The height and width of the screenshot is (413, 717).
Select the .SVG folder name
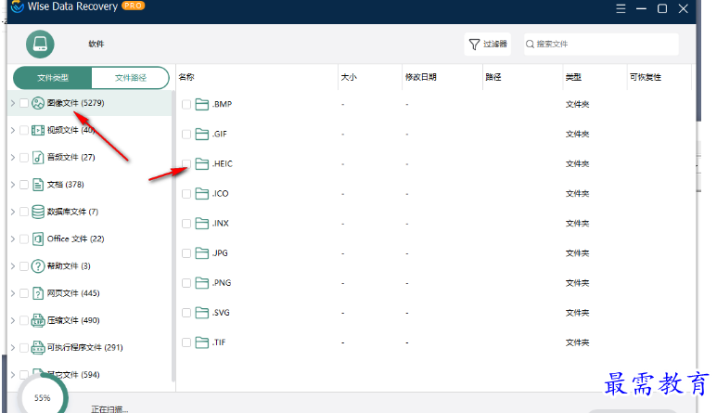[221, 313]
